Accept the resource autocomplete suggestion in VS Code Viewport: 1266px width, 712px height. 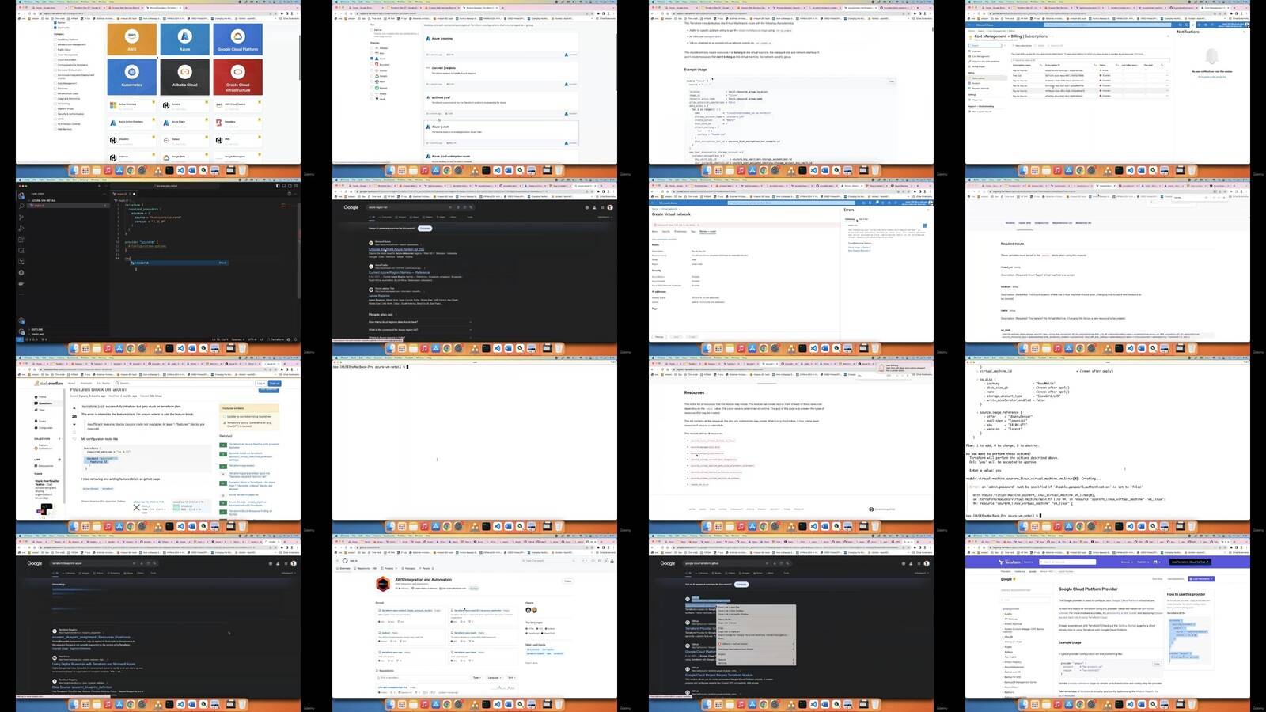(181, 263)
